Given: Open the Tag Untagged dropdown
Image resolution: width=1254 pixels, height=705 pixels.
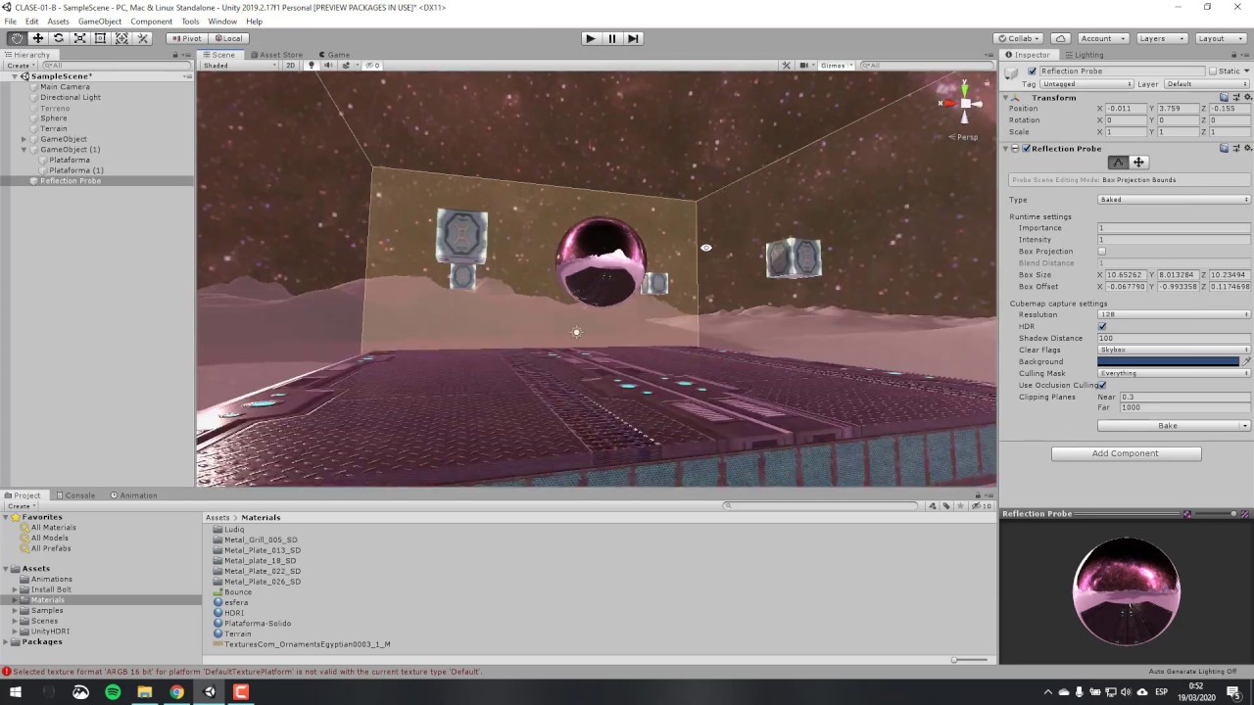Looking at the screenshot, I should (x=1086, y=84).
